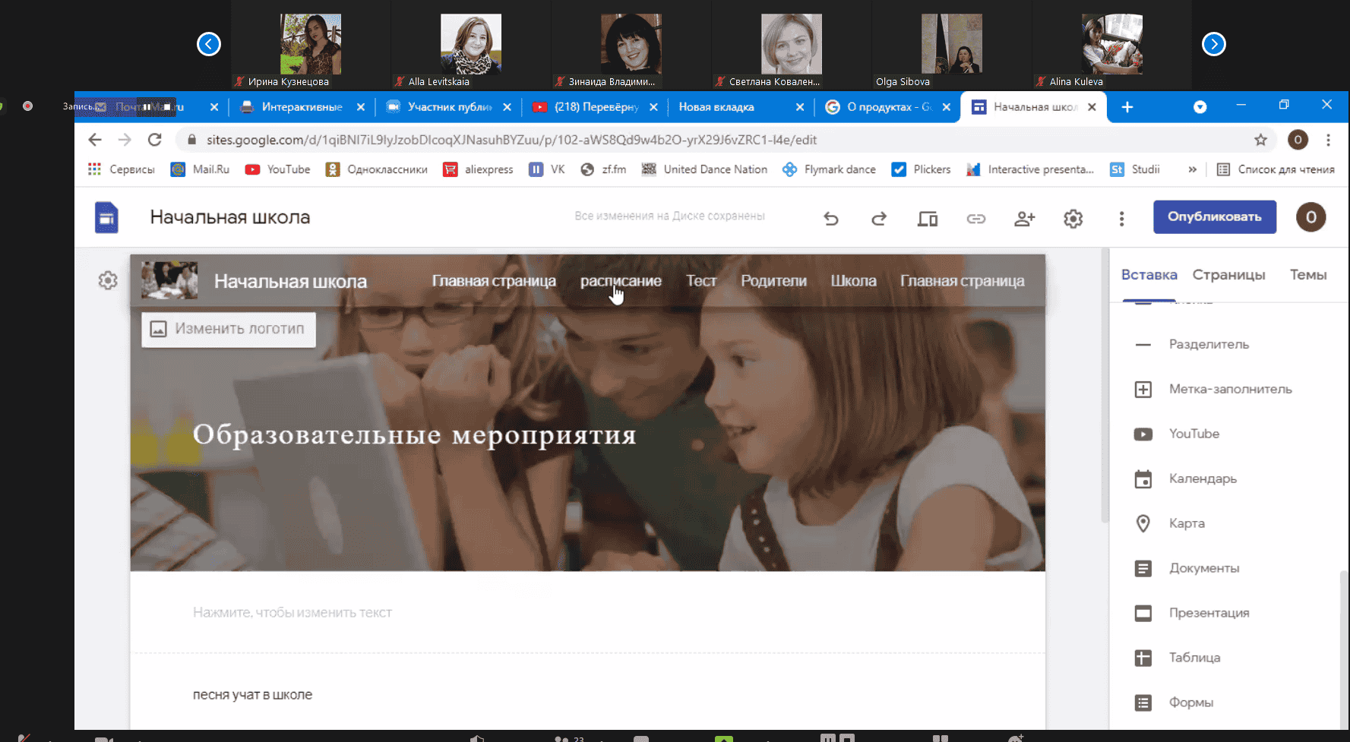The image size is (1350, 742).
Task: Insert a Calendar element
Action: point(1202,478)
